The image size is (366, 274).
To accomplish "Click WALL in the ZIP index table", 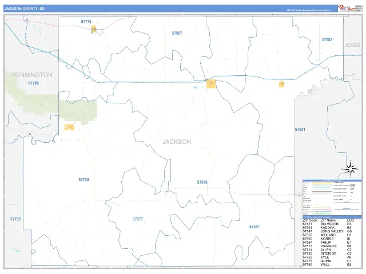I will coord(325,265).
